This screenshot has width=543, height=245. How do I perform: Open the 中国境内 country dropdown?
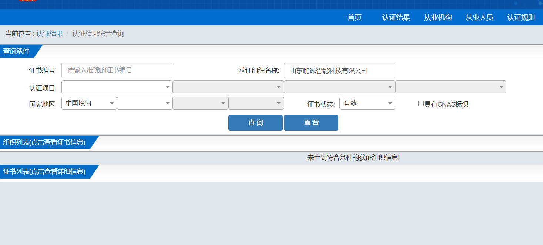point(89,103)
